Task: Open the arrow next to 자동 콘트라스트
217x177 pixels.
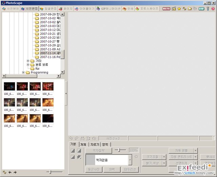Action: point(196,157)
